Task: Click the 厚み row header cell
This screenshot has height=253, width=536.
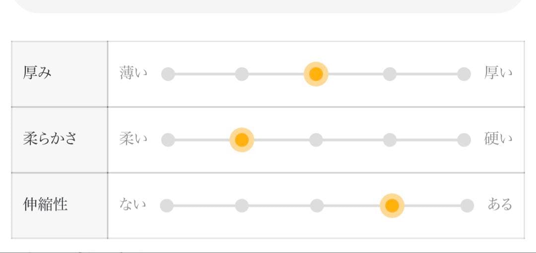Action: coord(60,74)
